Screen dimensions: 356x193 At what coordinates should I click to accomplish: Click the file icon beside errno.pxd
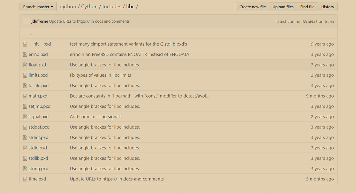25,55
